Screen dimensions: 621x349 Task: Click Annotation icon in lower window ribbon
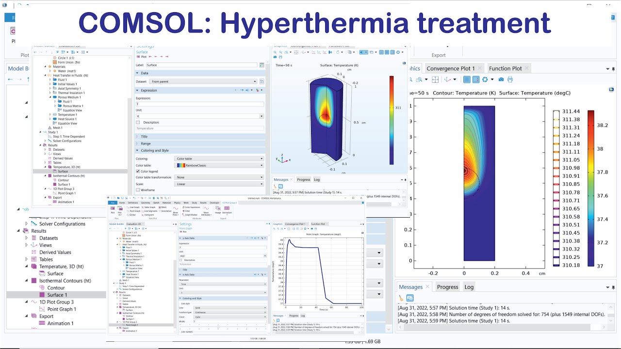[x=159, y=211]
